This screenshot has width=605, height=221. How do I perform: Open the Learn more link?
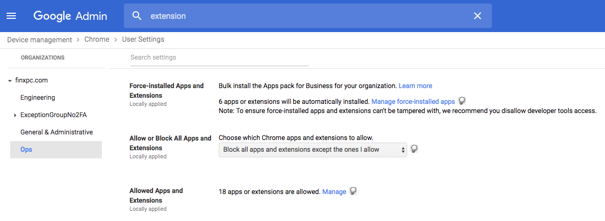click(415, 86)
